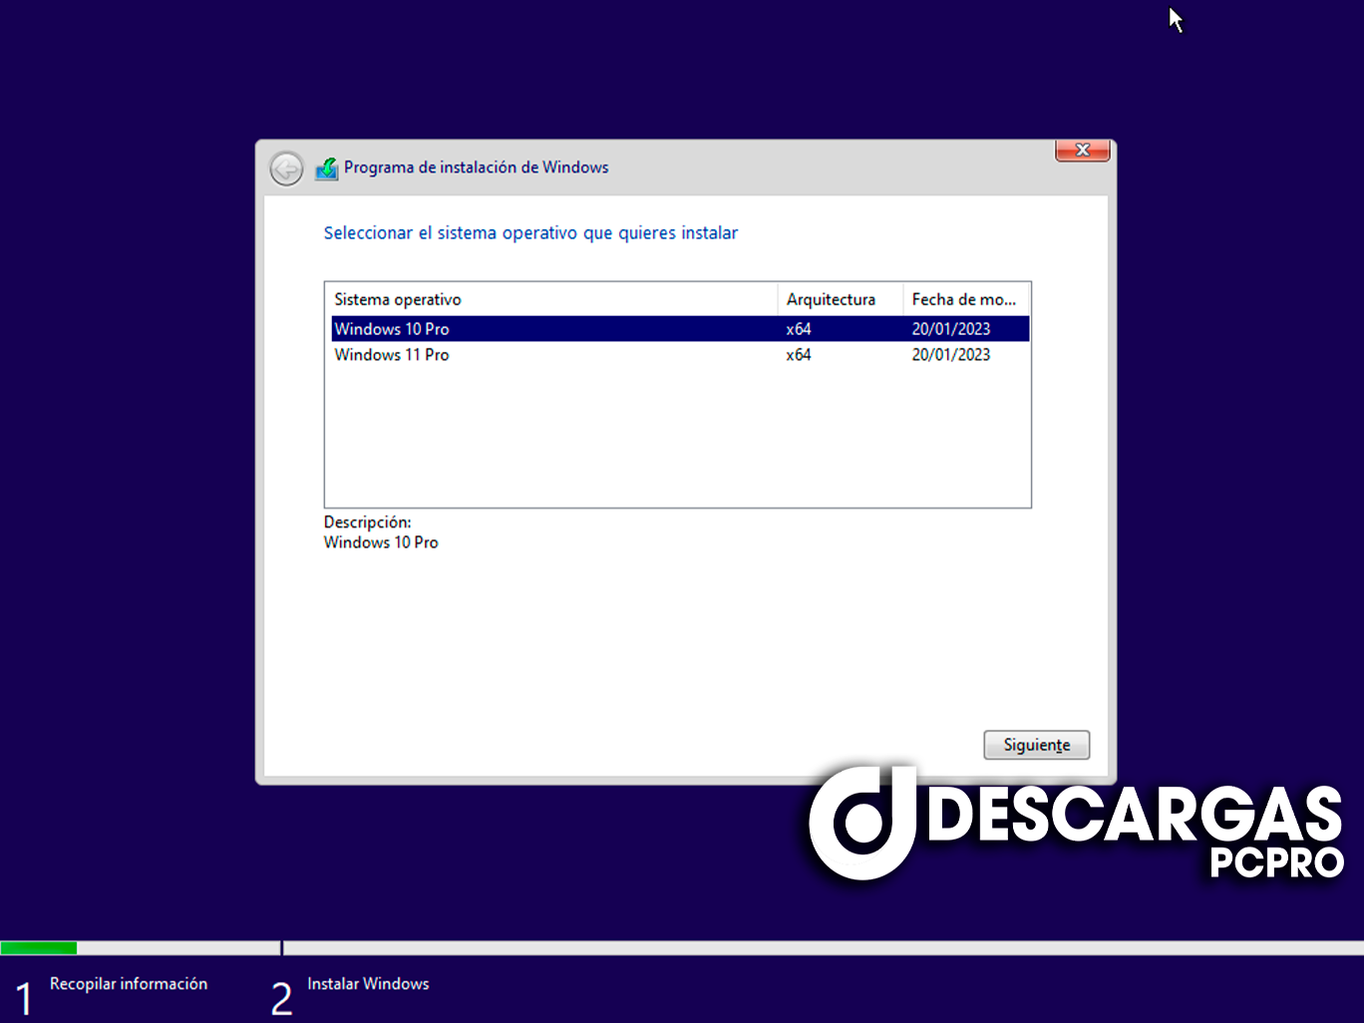Click the Recopilar información step label
1364x1023 pixels.
[x=129, y=984]
